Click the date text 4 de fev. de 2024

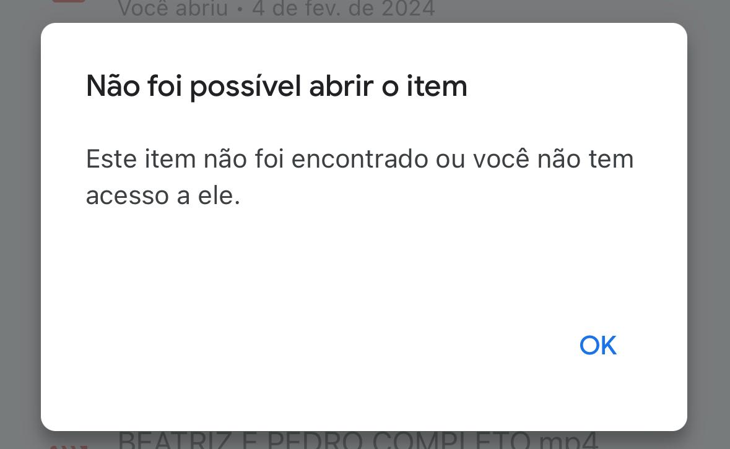[x=342, y=9]
